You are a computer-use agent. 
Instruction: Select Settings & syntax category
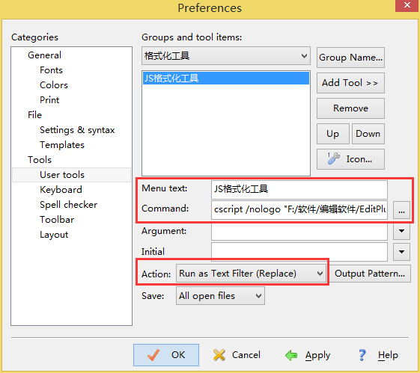(77, 130)
